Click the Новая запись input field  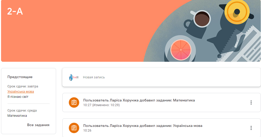[x=161, y=77]
